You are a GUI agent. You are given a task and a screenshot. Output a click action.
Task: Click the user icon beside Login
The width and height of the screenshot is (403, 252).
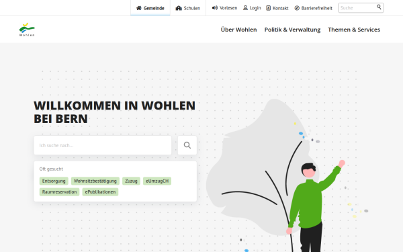coord(245,8)
